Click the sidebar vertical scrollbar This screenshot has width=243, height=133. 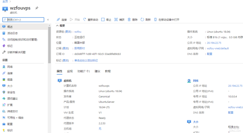49,45
